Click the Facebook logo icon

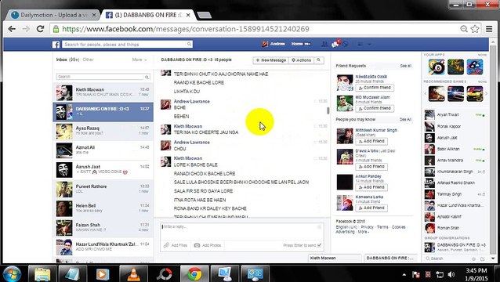pyautogui.click(x=56, y=45)
